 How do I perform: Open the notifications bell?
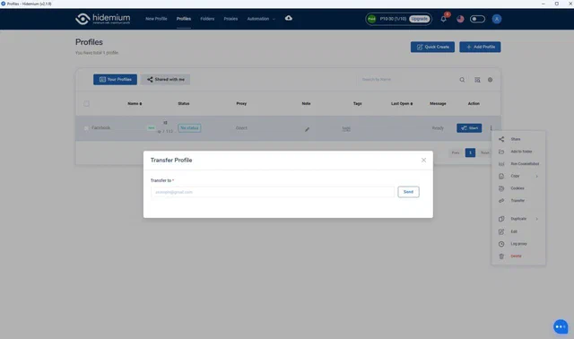444,19
